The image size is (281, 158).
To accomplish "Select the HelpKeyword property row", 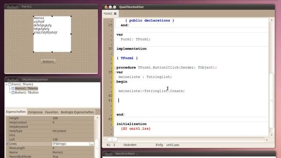I will (50, 127).
